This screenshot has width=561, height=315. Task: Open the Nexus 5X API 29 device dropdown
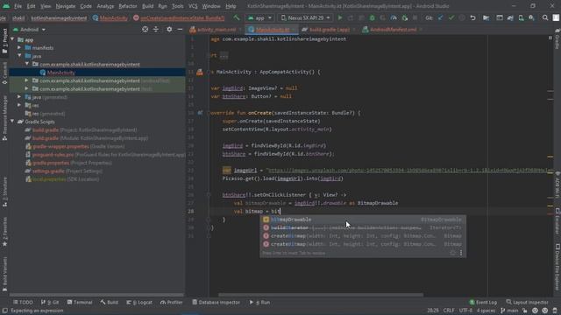(305, 17)
